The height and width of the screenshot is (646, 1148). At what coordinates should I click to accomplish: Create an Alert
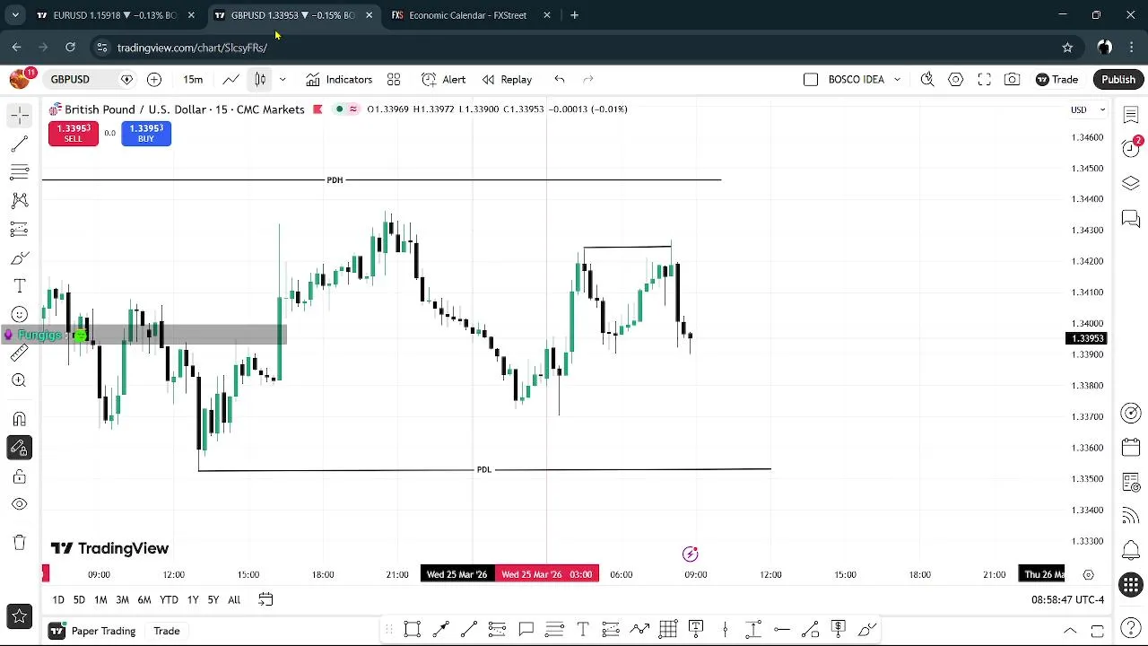tap(443, 79)
